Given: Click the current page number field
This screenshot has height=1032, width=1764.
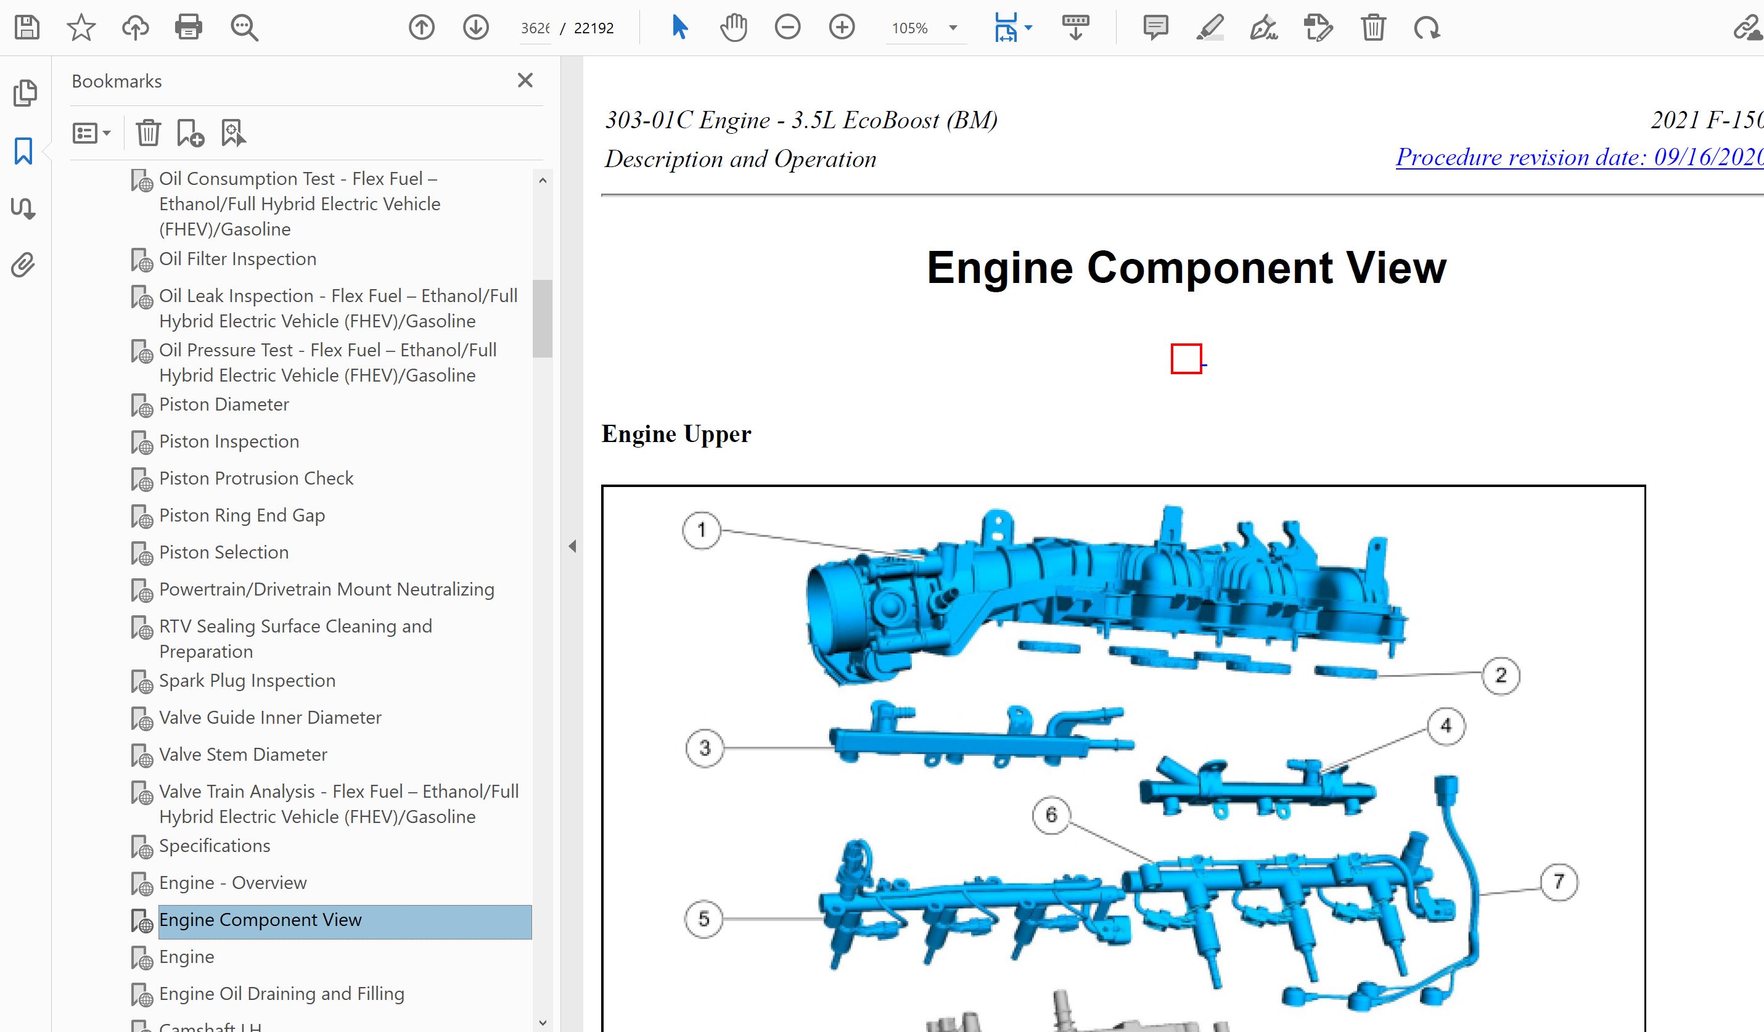Looking at the screenshot, I should 535,28.
